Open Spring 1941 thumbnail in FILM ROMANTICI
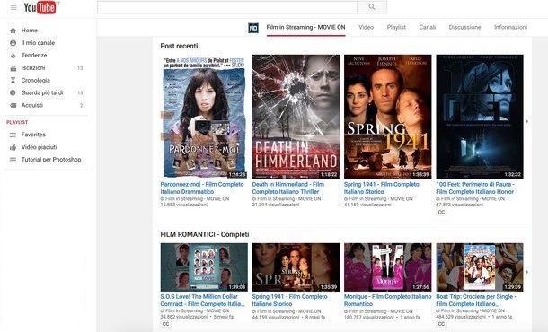The width and height of the screenshot is (548, 332). pos(296,267)
